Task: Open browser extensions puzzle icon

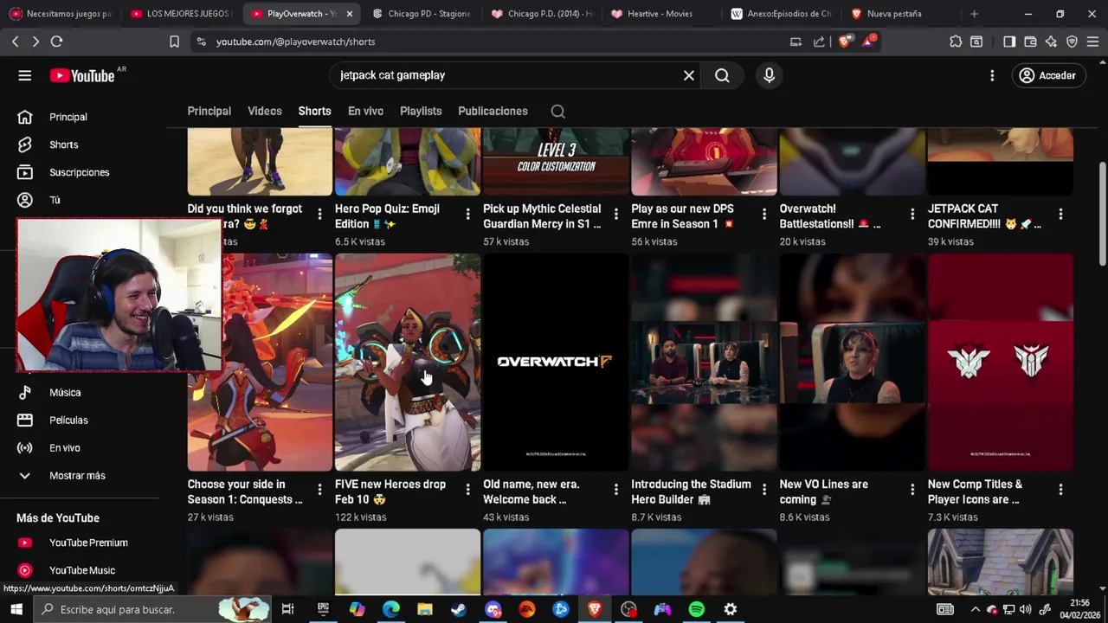Action: pos(956,42)
